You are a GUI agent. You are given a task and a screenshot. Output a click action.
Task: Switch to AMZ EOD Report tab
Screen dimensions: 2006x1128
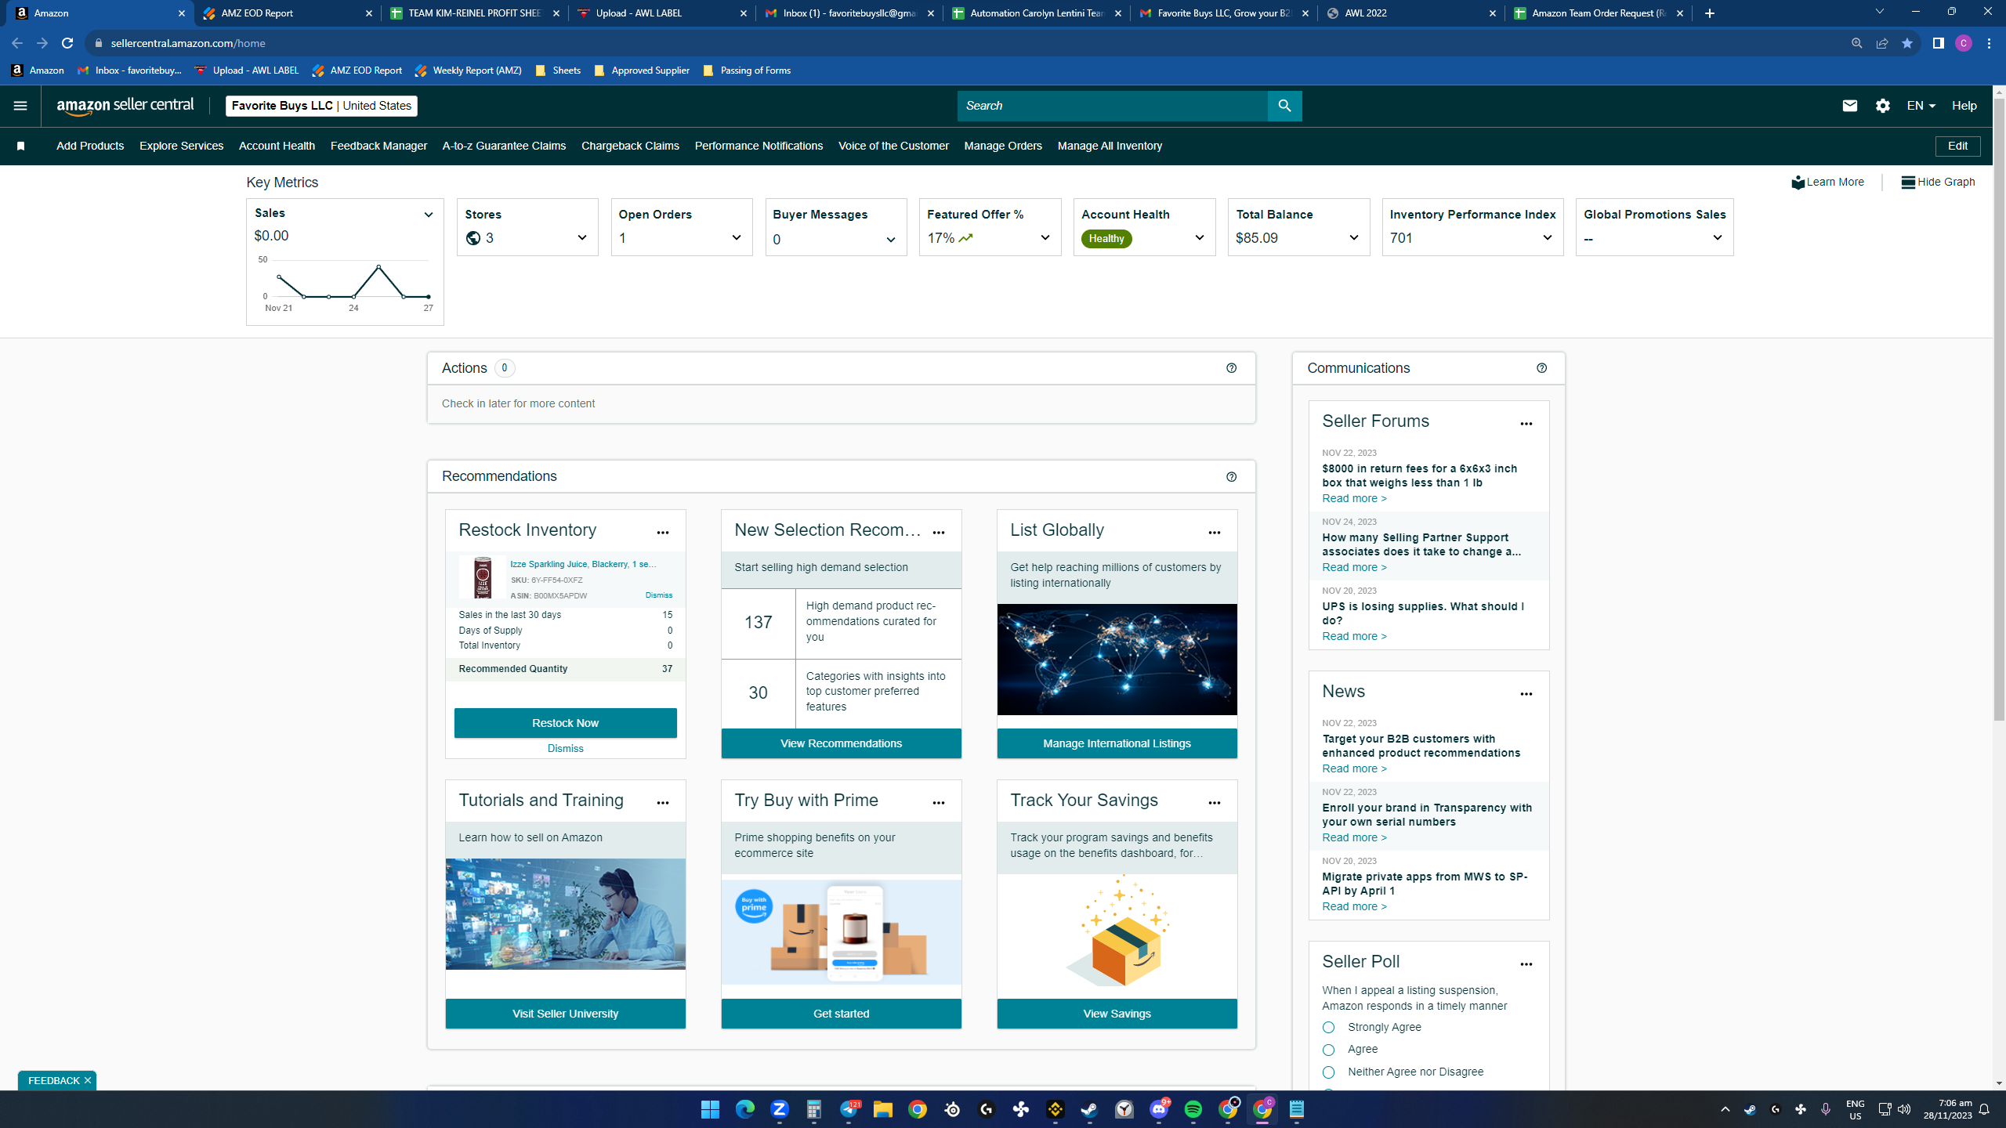pos(287,13)
